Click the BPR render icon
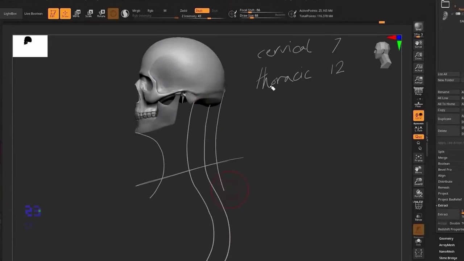This screenshot has height=261, width=464. pos(418,27)
